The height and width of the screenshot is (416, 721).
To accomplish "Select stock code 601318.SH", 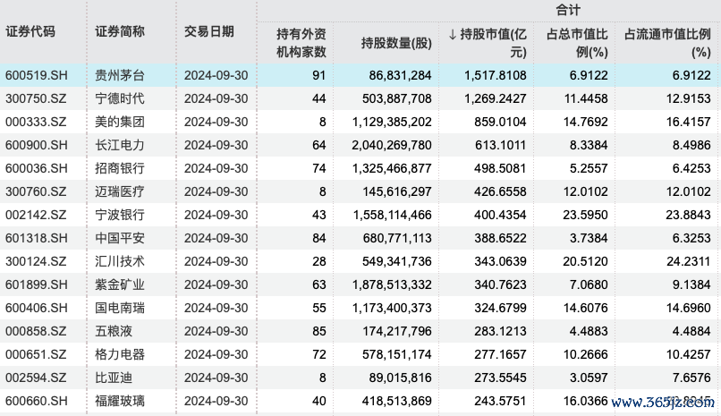I will pyautogui.click(x=37, y=238).
